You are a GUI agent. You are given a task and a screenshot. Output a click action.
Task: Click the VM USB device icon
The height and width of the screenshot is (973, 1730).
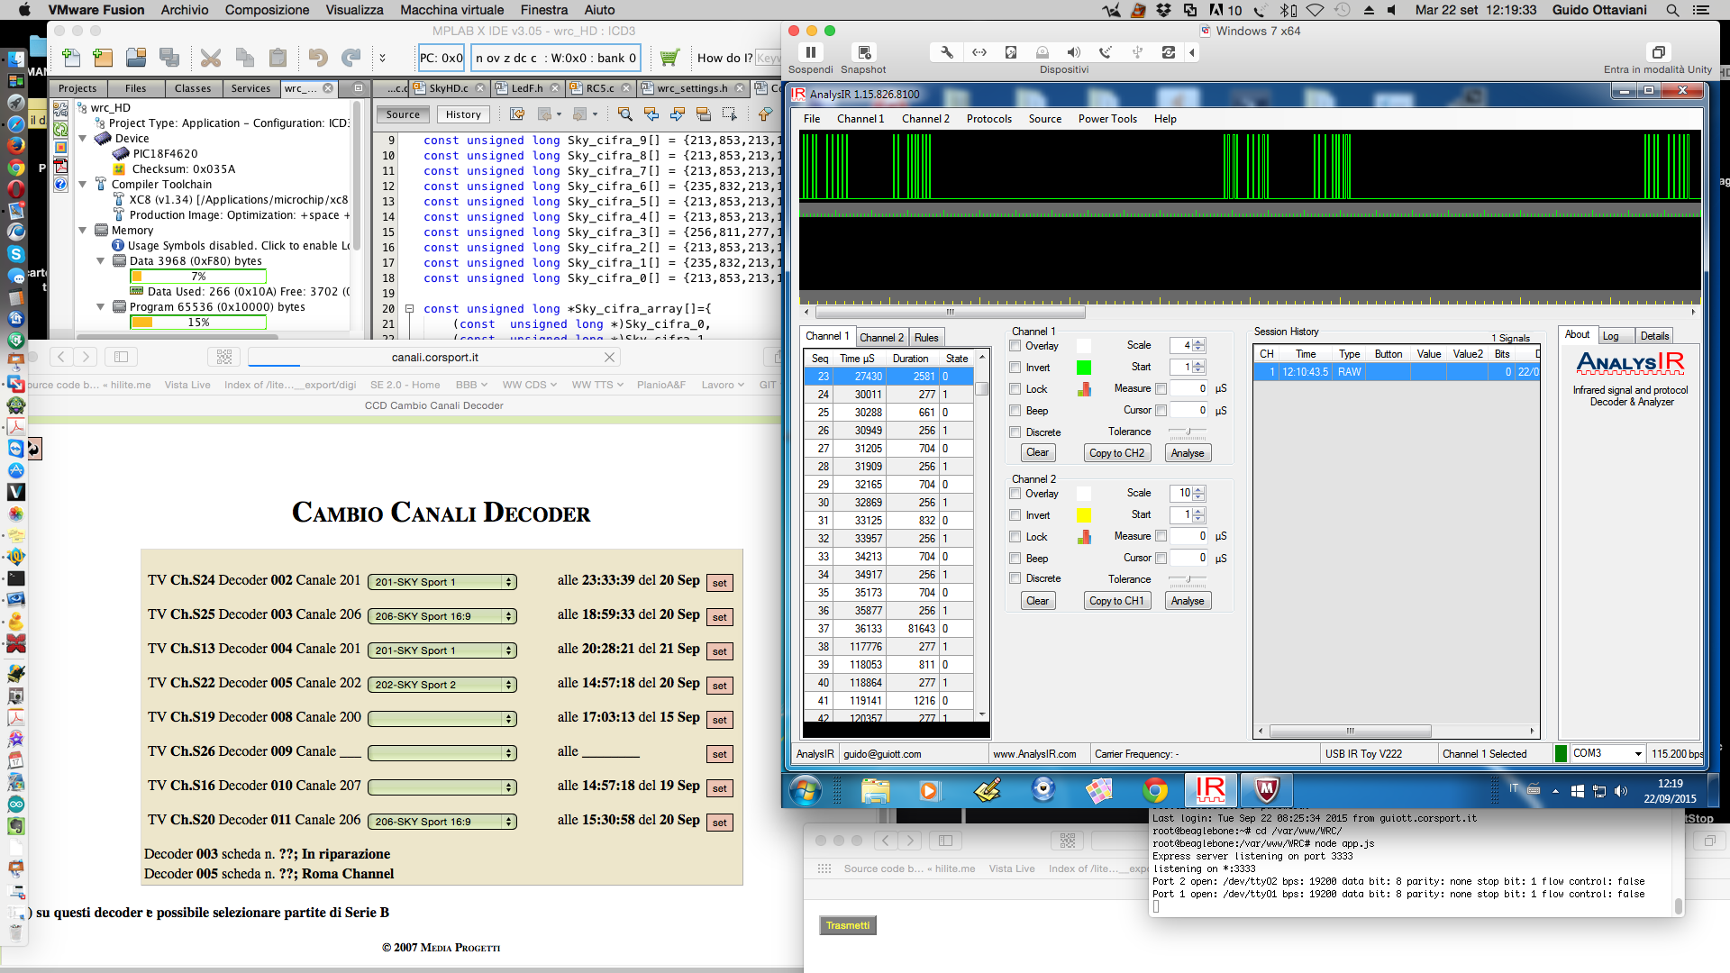(x=1137, y=53)
